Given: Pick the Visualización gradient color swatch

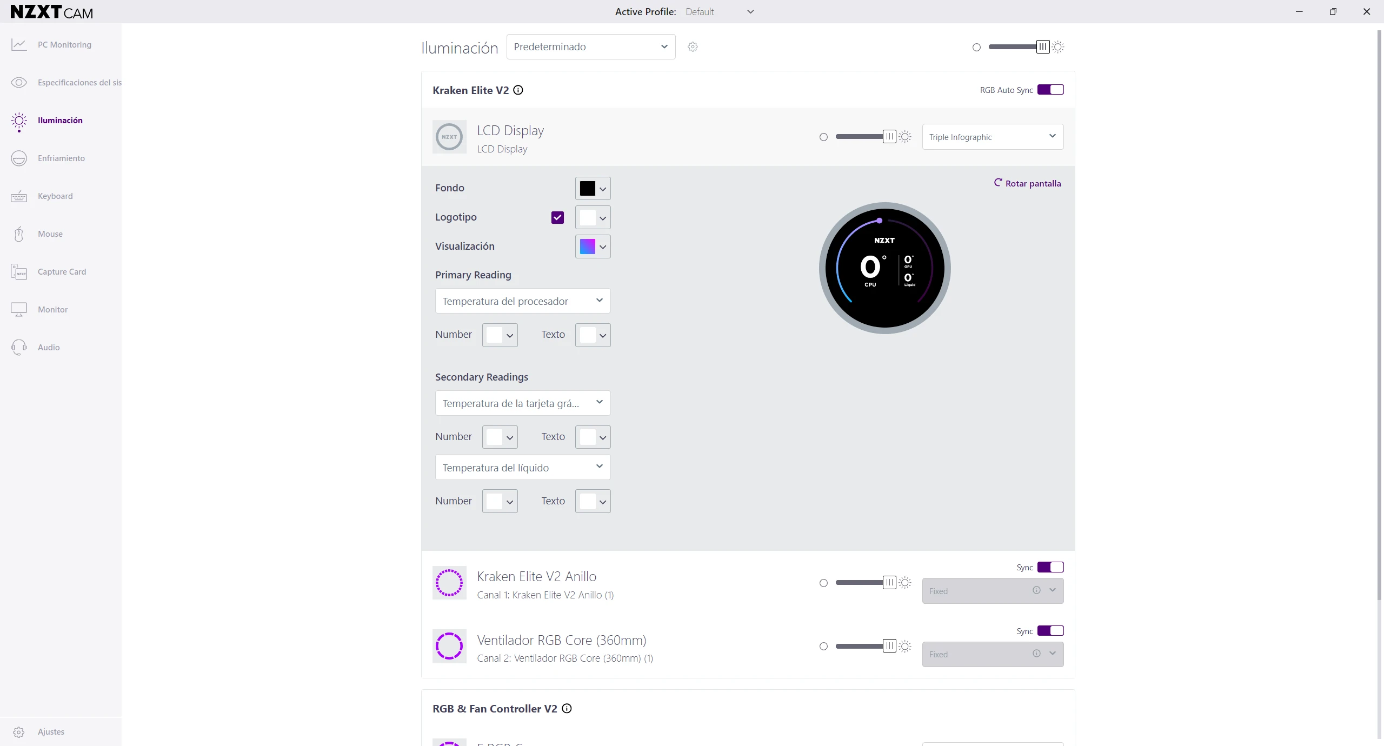Looking at the screenshot, I should [587, 247].
